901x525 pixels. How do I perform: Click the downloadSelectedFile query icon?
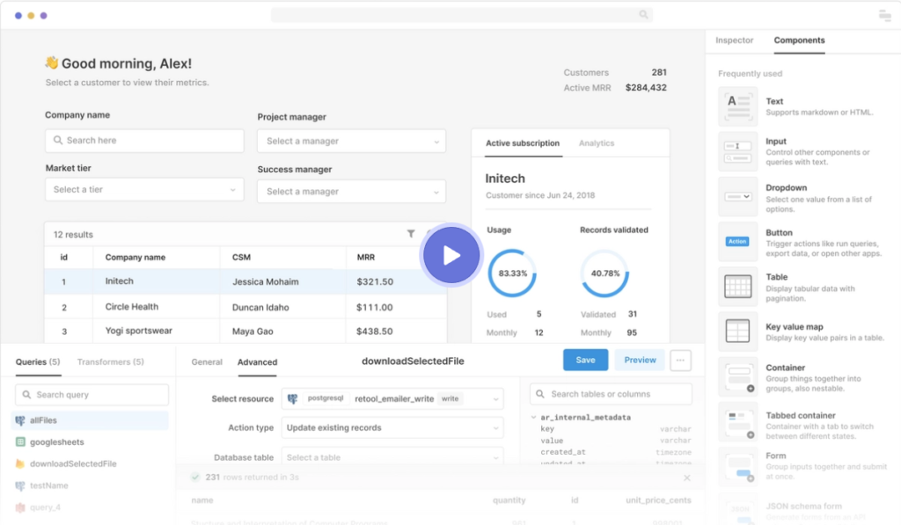20,463
